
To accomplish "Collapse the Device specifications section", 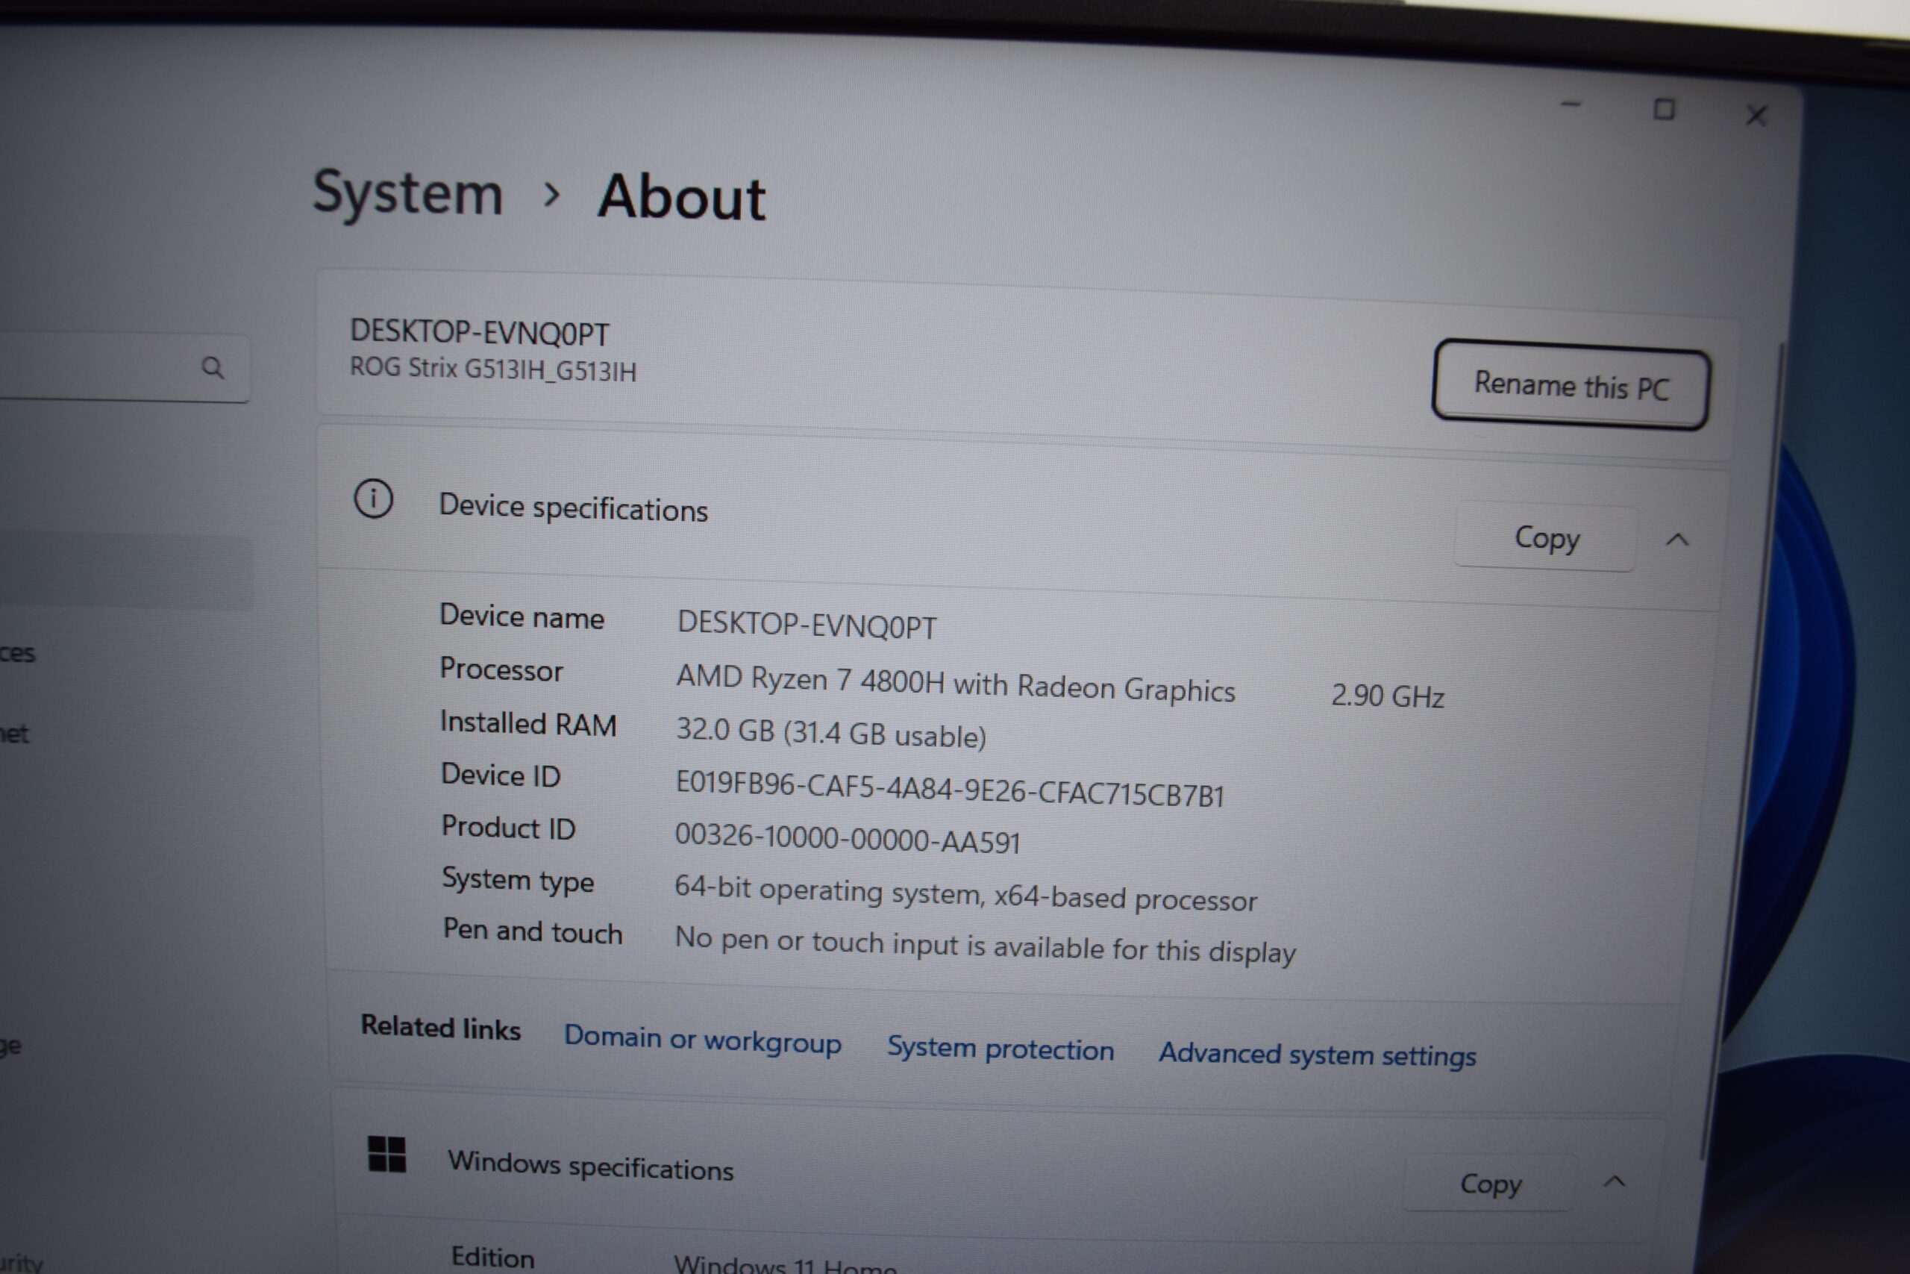I will pyautogui.click(x=1677, y=540).
